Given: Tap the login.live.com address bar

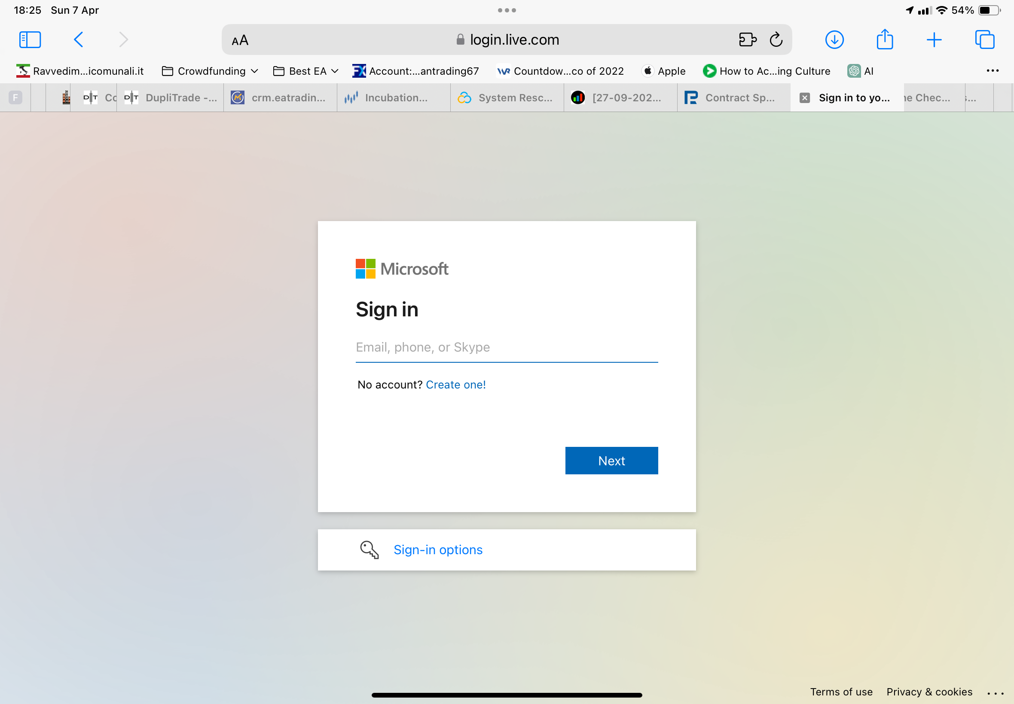Looking at the screenshot, I should pyautogui.click(x=507, y=39).
